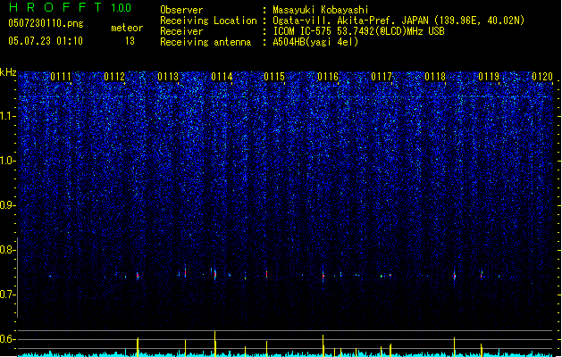Click time marker 0111
Viewport: 562px width, 357px height.
pos(61,77)
